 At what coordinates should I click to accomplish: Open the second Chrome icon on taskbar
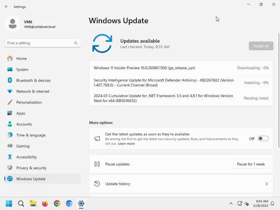(69, 203)
